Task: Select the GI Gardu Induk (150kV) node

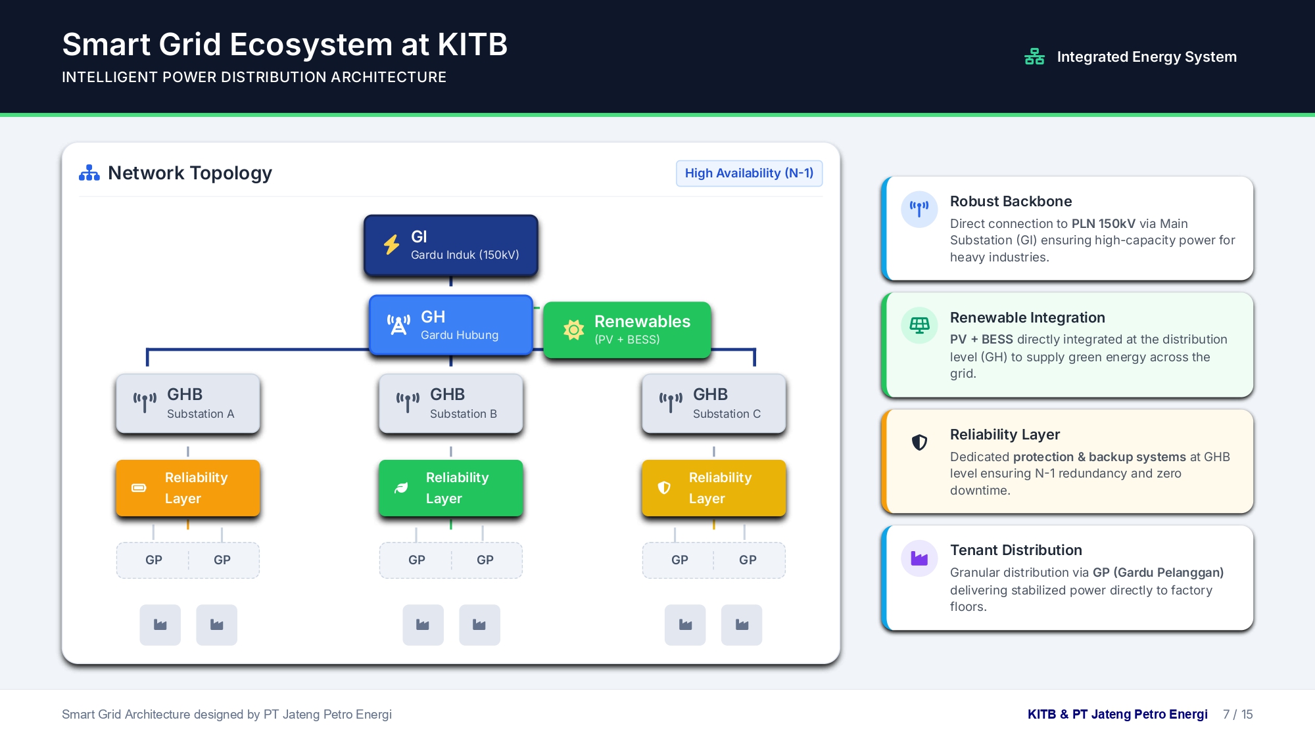Action: click(x=451, y=245)
